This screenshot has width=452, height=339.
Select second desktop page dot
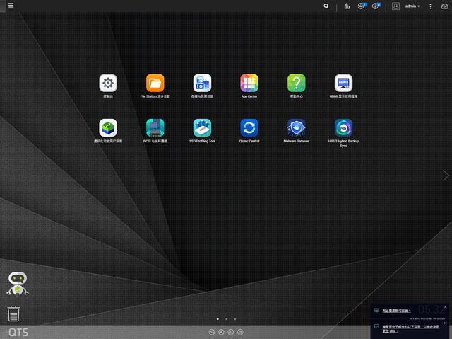tap(226, 319)
